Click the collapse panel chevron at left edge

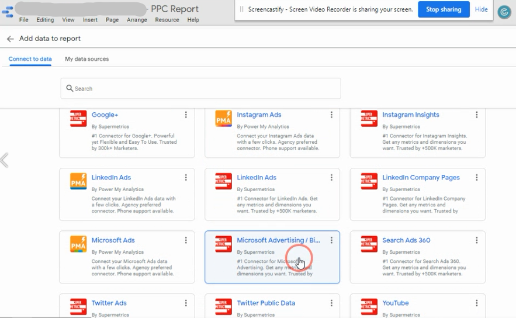click(x=4, y=160)
